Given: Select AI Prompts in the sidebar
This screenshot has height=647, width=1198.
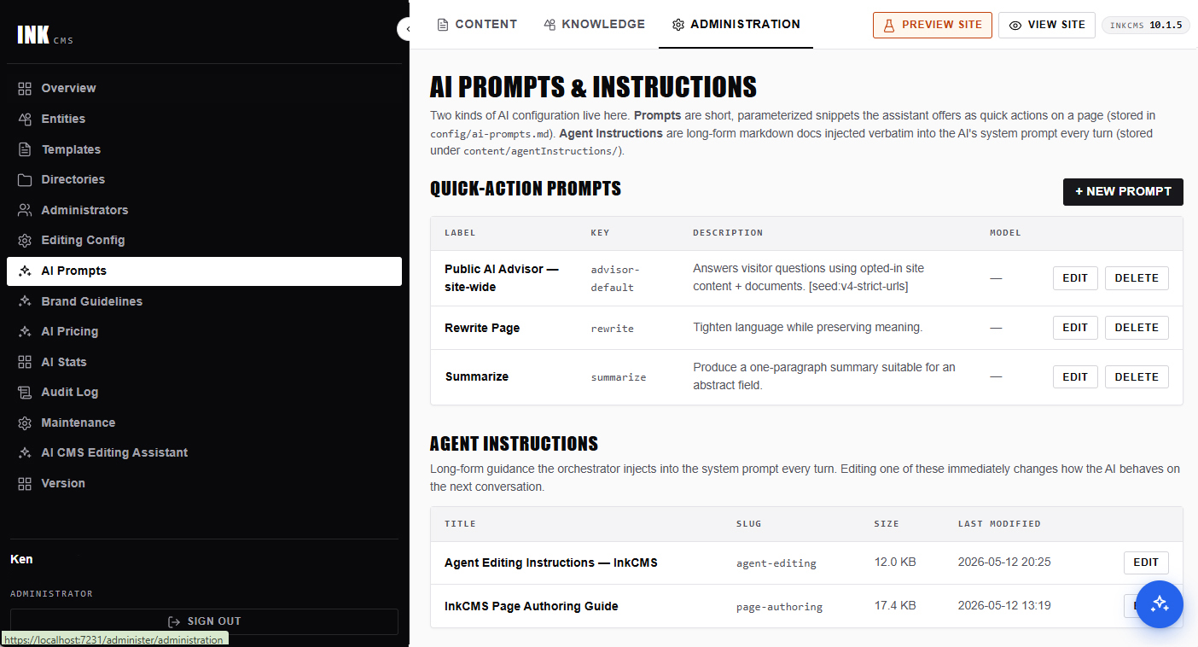Looking at the screenshot, I should tap(204, 271).
